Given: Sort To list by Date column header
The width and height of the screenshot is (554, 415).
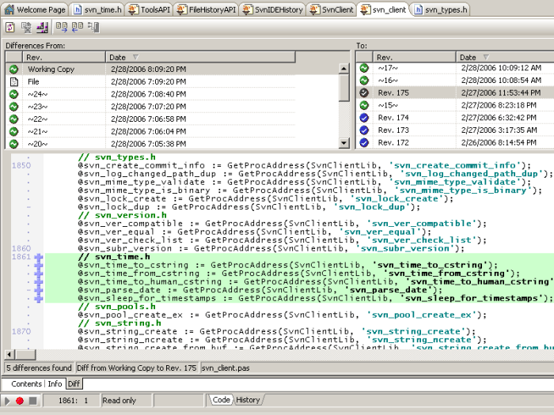Looking at the screenshot, I should tap(505, 57).
